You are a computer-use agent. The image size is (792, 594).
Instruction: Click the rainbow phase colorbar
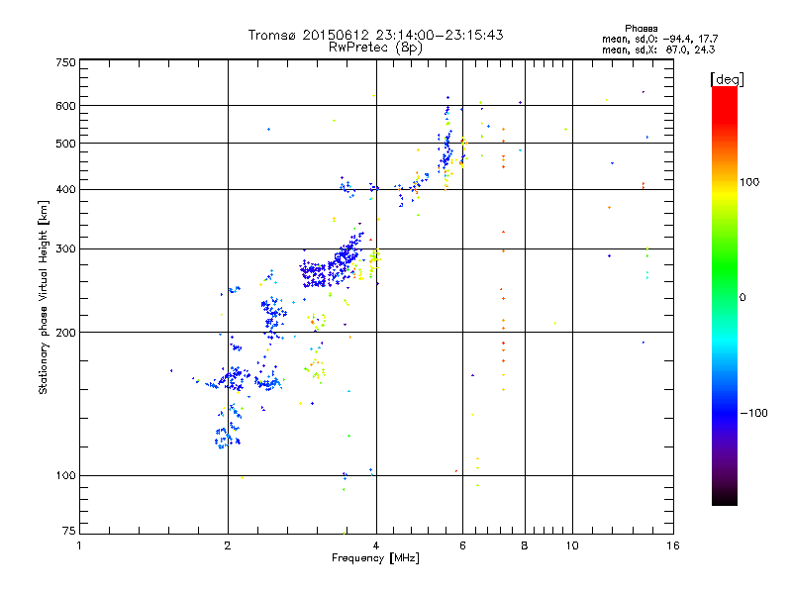725,295
